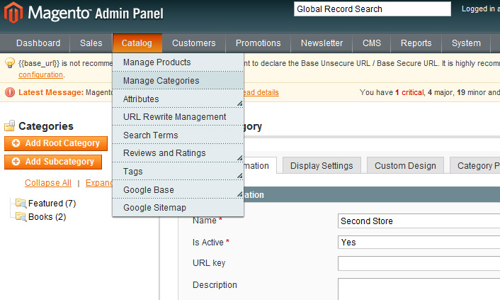
Task: Click the Collapse All link
Action: tap(48, 183)
